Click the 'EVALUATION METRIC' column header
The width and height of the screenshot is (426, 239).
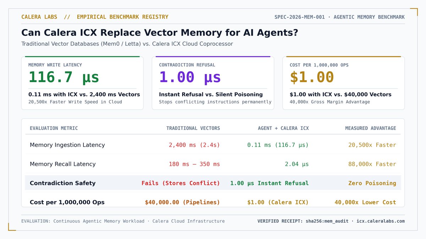pos(54,128)
